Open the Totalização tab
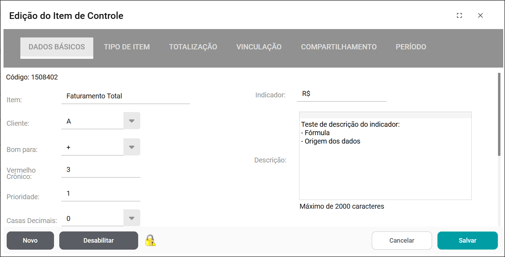 pyautogui.click(x=193, y=47)
